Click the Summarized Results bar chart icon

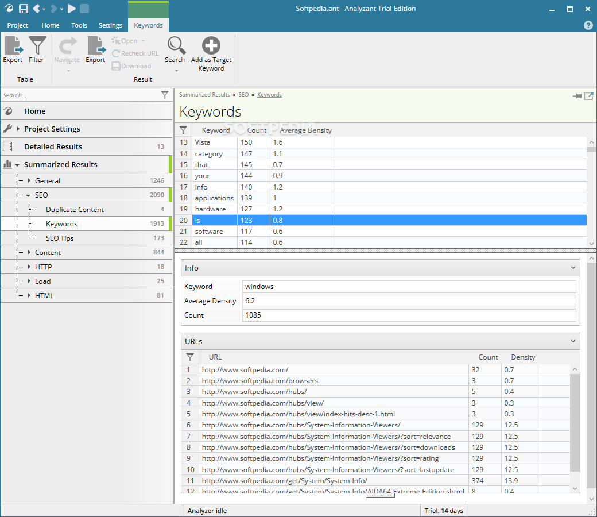[x=7, y=164]
